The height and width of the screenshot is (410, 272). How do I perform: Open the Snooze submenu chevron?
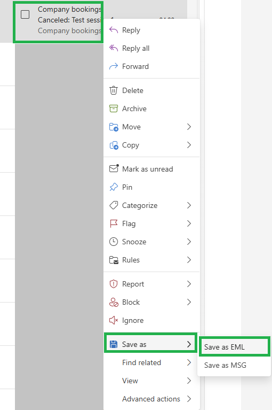(x=189, y=242)
